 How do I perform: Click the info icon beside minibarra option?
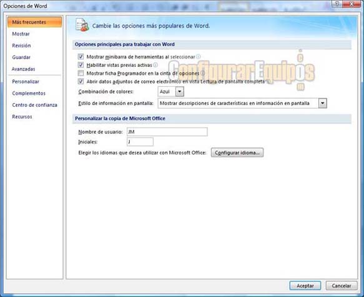coord(198,57)
